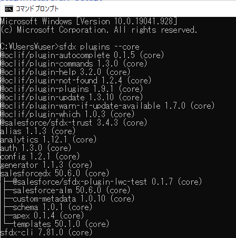Click the custom-metadata 1.0.10 tree child
Viewport: 236px width, 238px height.
point(74,199)
